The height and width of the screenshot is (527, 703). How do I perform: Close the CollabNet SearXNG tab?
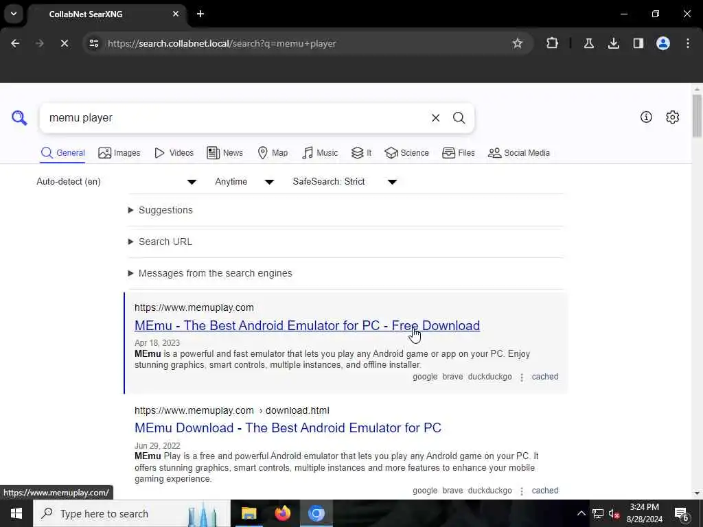tap(176, 14)
